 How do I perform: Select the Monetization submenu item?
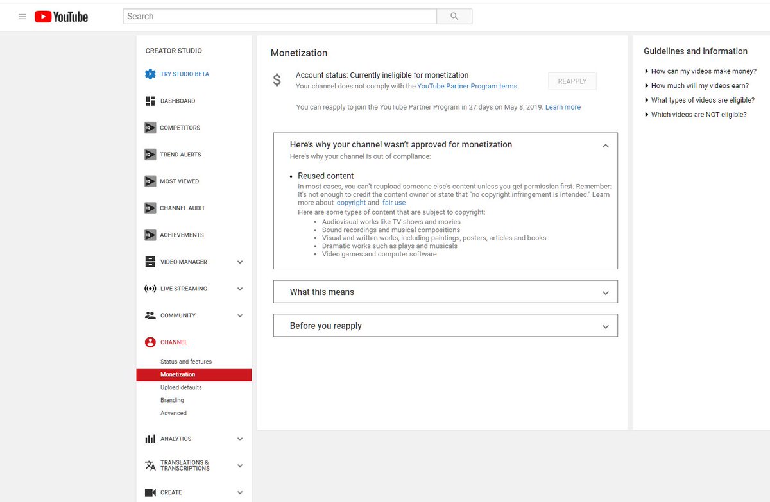pos(194,374)
